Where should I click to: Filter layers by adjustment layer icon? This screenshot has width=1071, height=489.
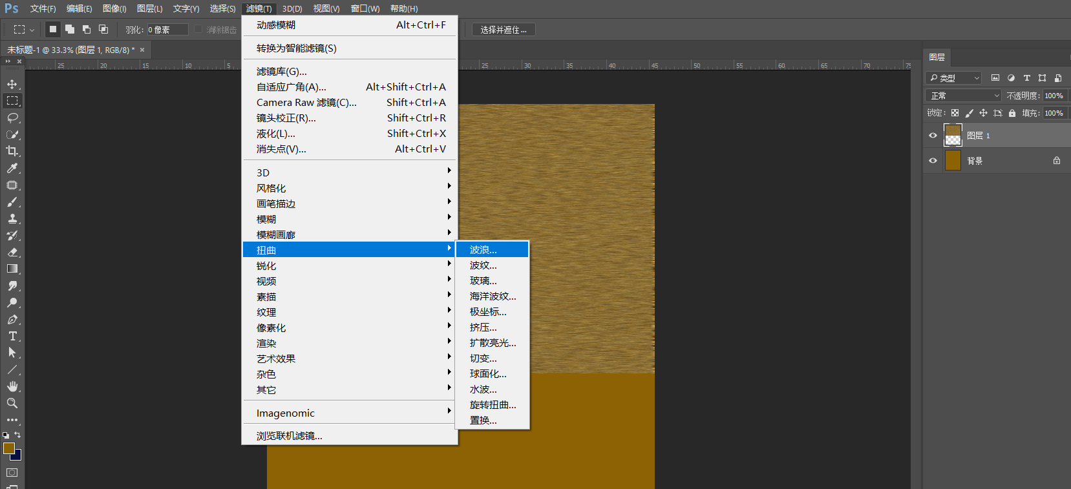tap(1011, 78)
